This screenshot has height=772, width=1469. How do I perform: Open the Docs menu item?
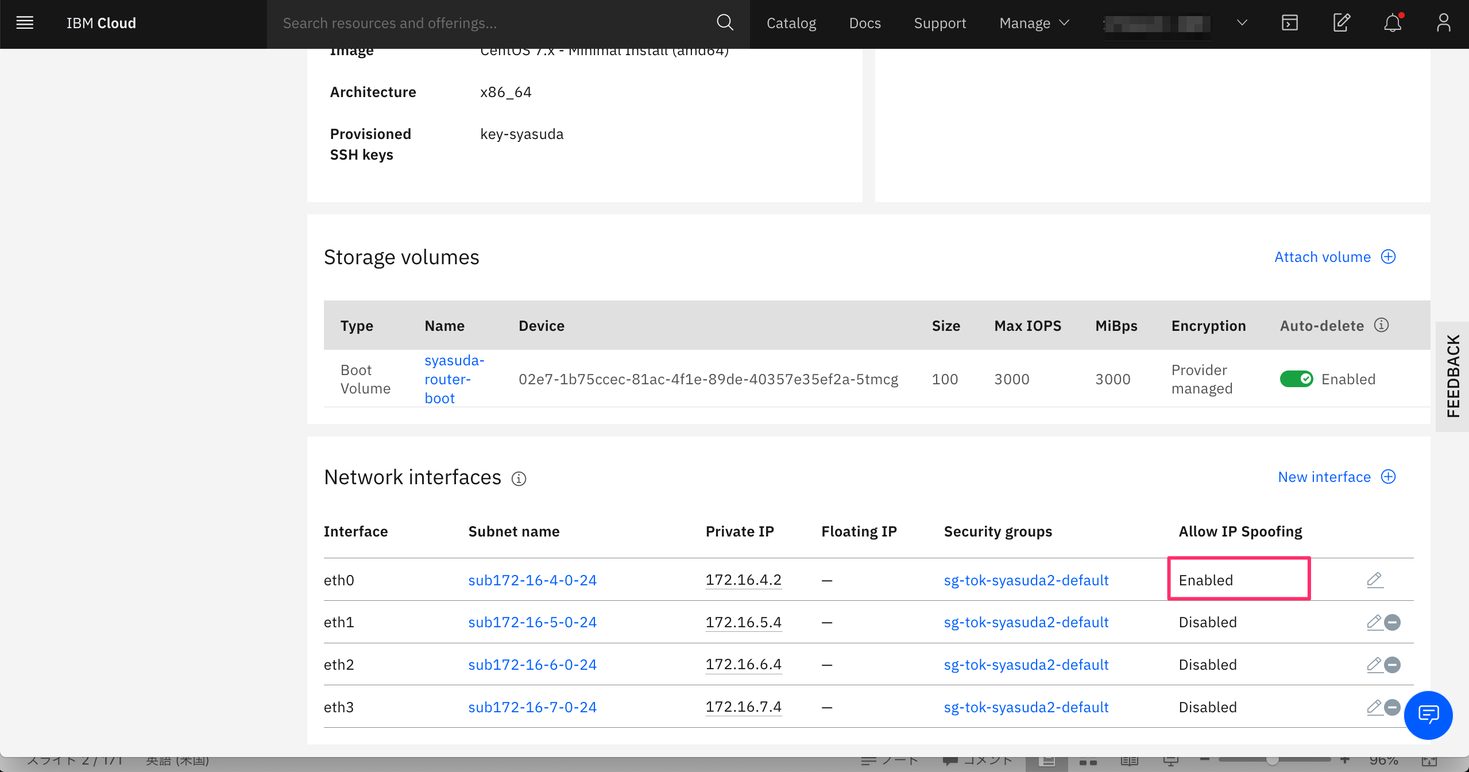tap(865, 23)
